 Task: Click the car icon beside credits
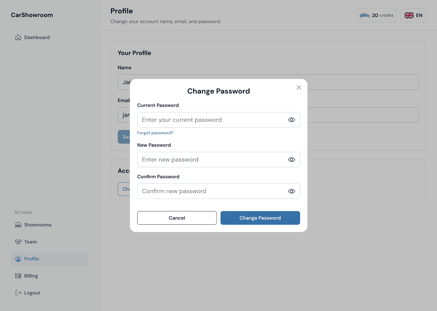[364, 15]
